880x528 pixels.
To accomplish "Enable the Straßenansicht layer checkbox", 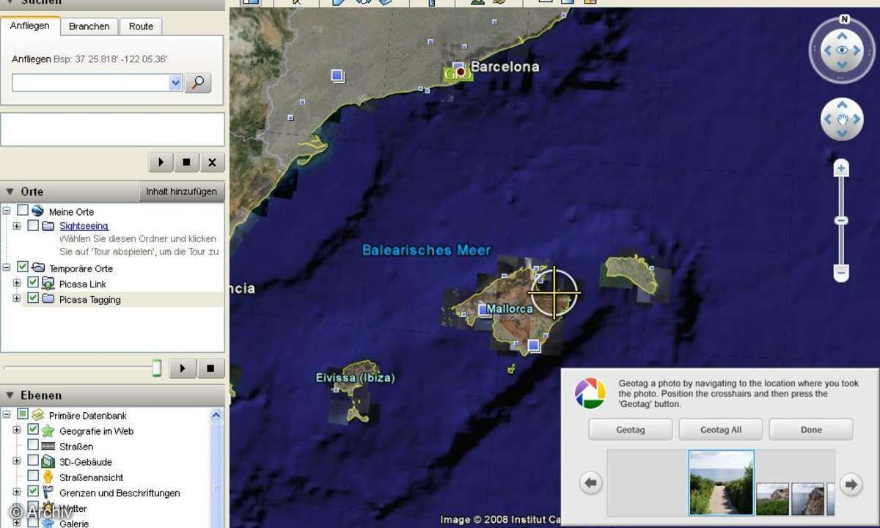I will 32,476.
